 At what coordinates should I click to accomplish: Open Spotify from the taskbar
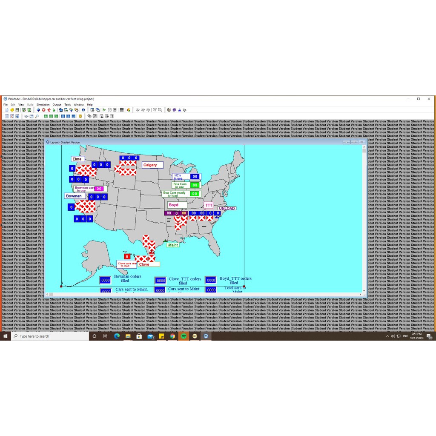184,336
